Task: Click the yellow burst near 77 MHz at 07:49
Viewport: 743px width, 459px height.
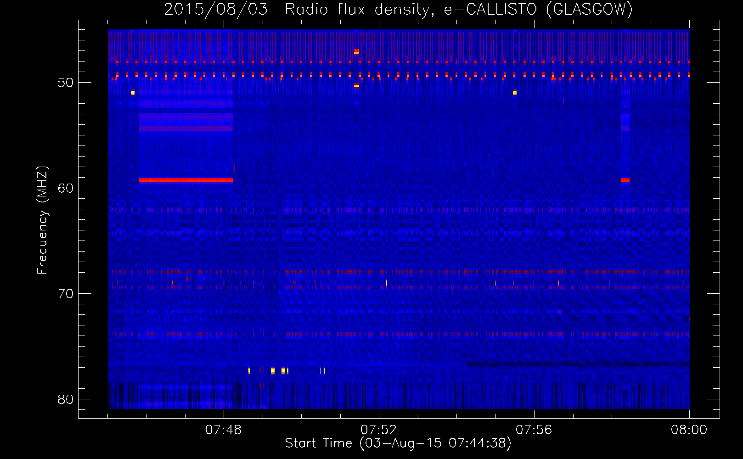Action: (x=273, y=370)
